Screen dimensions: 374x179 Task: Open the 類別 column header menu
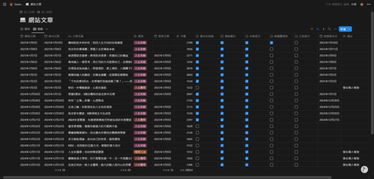click(142, 36)
